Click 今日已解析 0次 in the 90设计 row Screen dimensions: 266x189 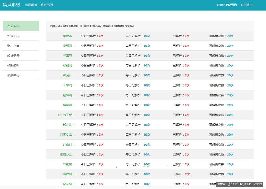coord(92,75)
